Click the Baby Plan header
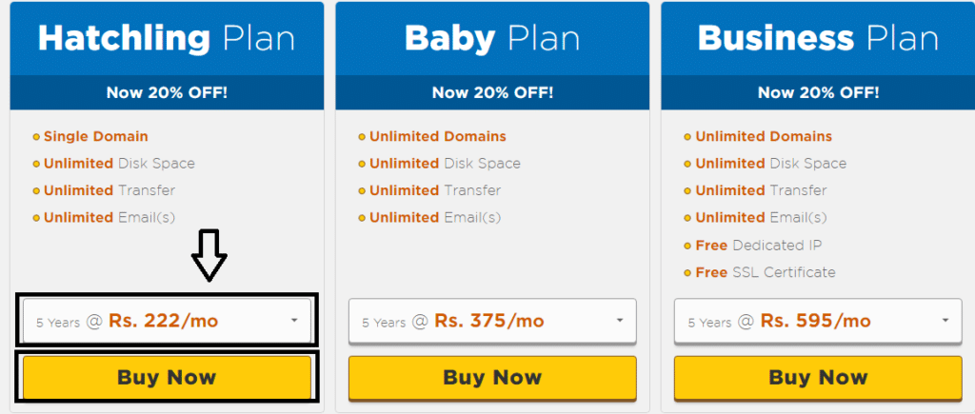Viewport: 975px width, 414px height. 492,38
